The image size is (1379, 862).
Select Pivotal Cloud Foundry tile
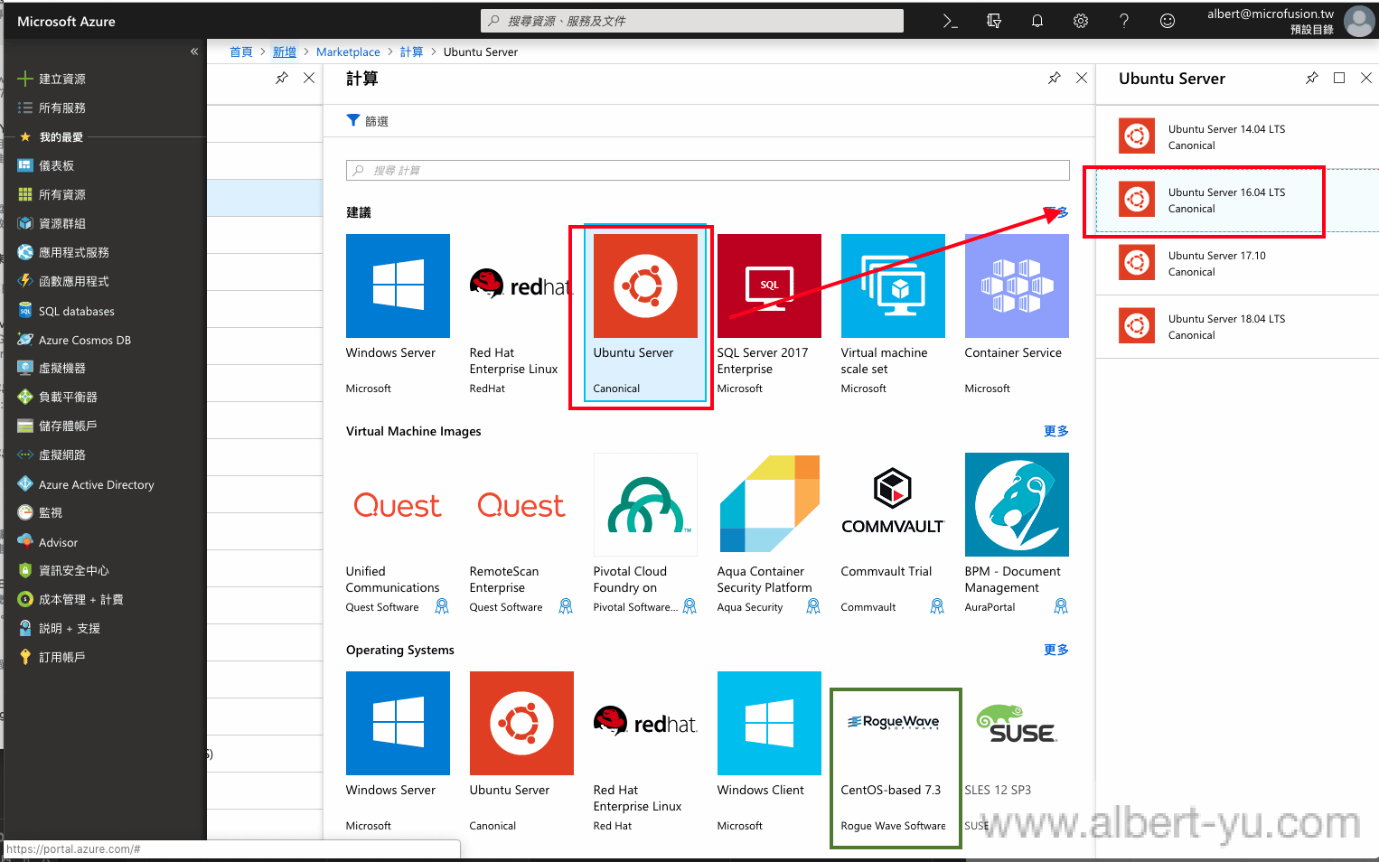click(645, 534)
